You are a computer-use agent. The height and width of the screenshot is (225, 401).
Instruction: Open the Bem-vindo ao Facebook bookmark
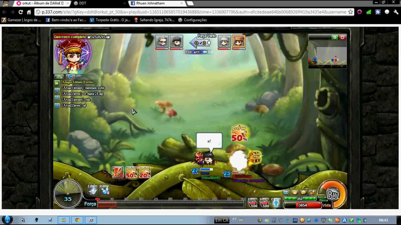point(66,20)
